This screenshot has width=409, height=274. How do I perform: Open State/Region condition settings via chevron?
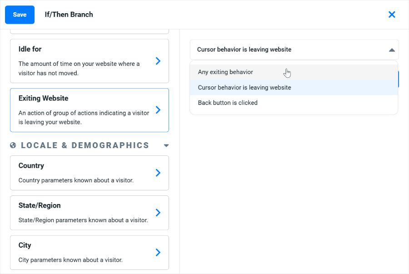pos(158,212)
